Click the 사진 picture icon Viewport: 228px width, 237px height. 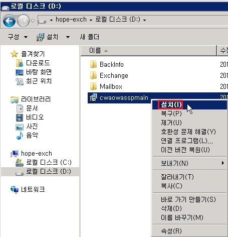20,127
